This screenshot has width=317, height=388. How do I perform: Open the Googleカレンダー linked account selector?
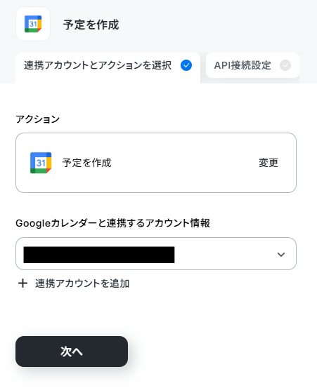coord(156,253)
